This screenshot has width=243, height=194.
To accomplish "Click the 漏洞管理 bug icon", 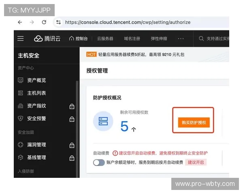I will [x=21, y=145].
